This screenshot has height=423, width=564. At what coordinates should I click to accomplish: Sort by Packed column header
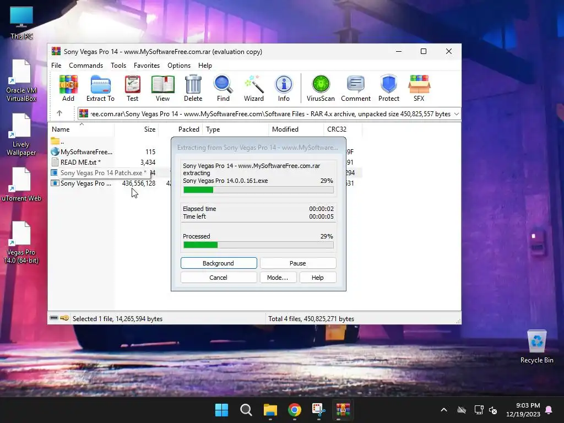[x=181, y=129]
